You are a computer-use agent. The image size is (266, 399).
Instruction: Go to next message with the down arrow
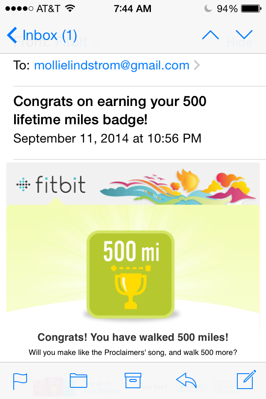coord(244,35)
